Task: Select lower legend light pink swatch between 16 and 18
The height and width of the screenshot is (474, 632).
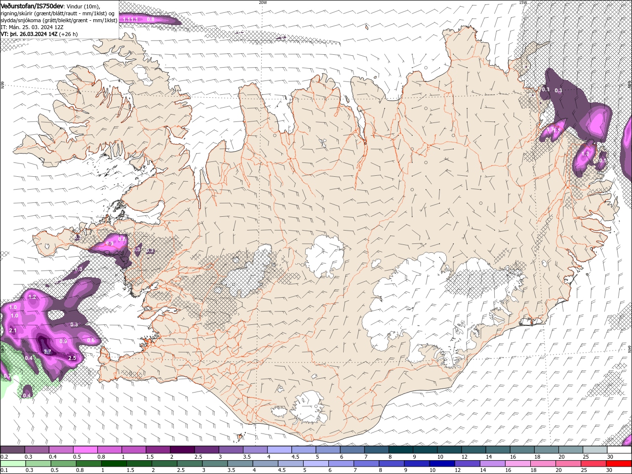Action: [x=518, y=463]
